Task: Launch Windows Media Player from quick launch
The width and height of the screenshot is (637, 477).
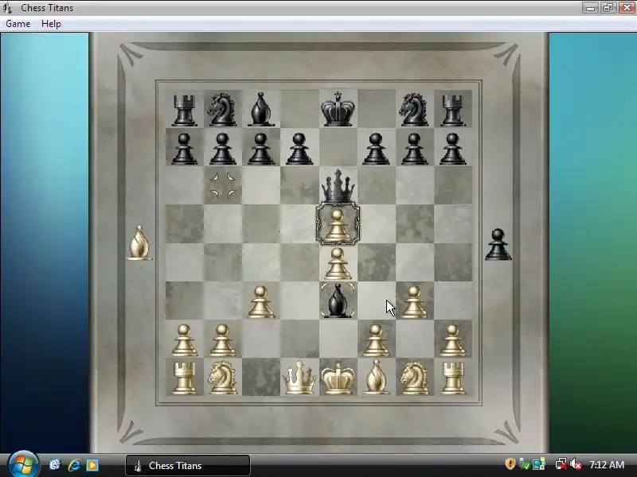Action: (92, 465)
